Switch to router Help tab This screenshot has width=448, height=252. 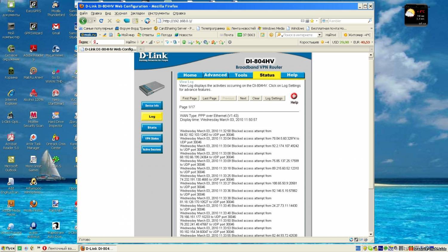292,75
